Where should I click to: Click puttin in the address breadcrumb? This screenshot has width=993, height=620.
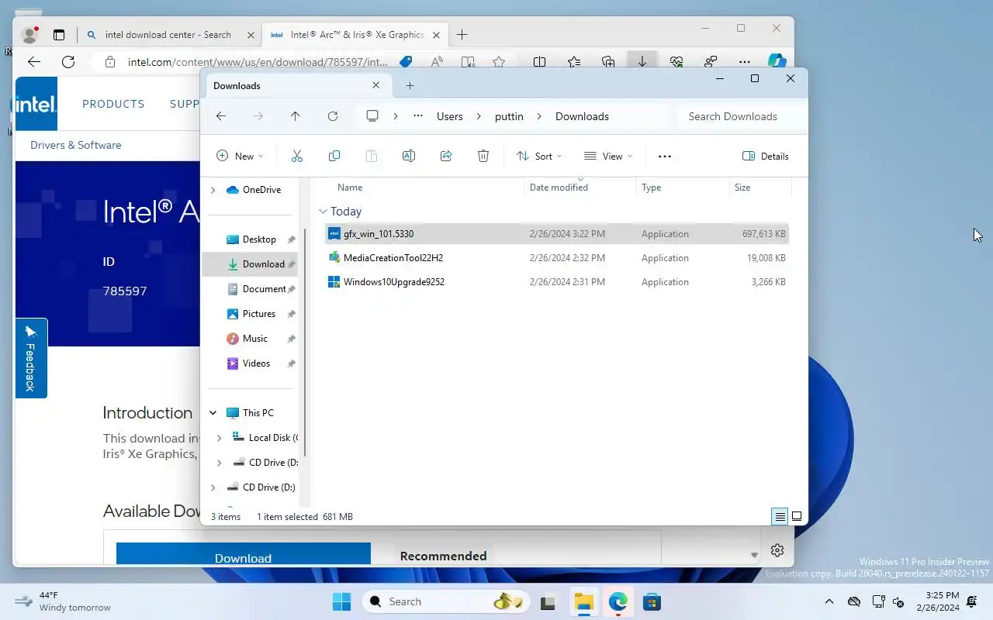pos(509,116)
